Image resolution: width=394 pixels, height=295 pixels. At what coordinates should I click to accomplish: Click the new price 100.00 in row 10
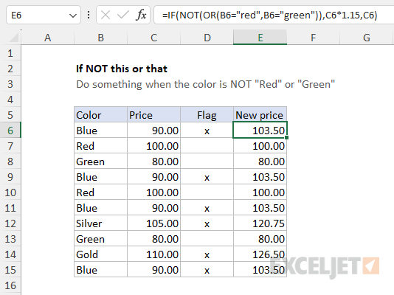click(260, 192)
